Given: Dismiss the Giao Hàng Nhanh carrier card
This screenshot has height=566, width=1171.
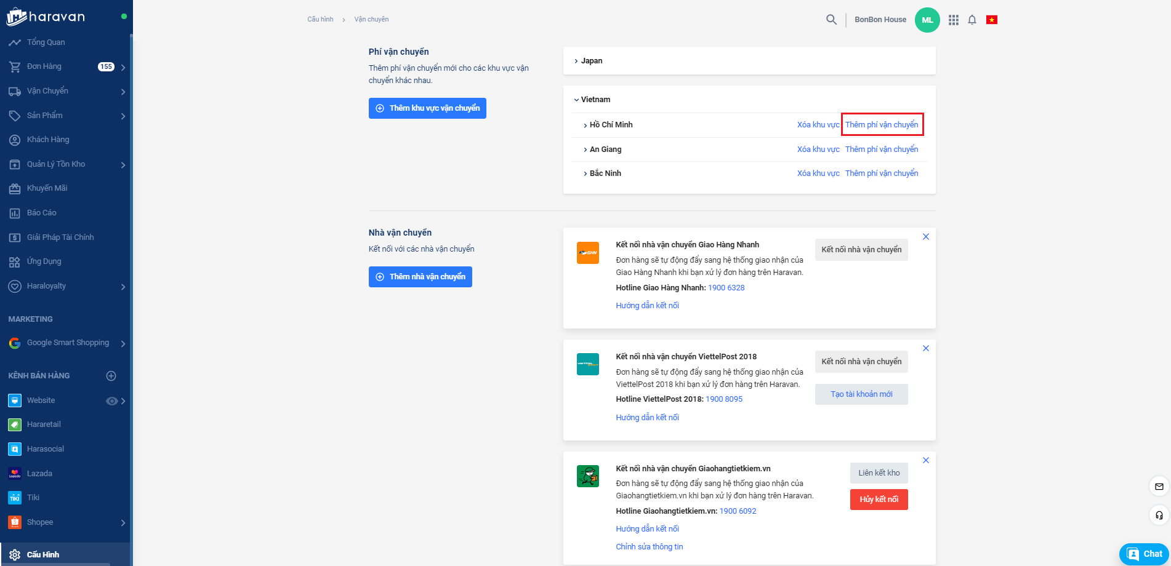Looking at the screenshot, I should (x=925, y=237).
